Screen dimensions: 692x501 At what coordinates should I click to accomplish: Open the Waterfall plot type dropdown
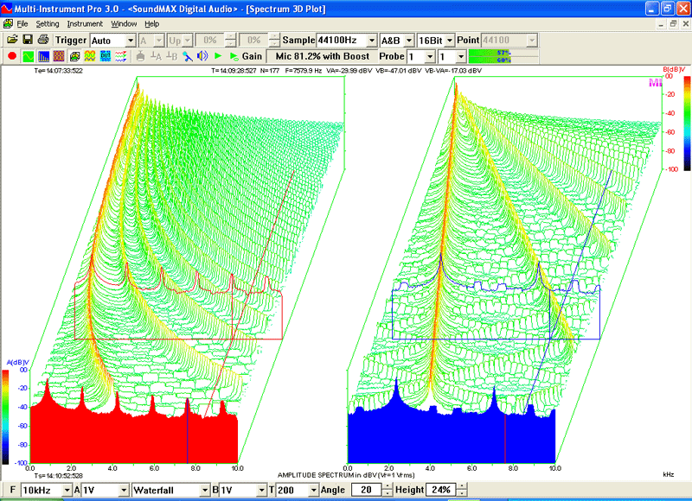pyautogui.click(x=205, y=490)
